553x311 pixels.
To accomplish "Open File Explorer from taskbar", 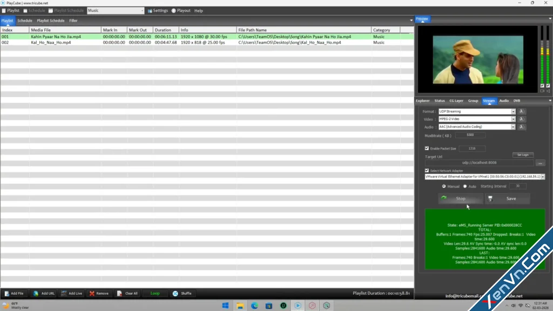I will [240, 306].
